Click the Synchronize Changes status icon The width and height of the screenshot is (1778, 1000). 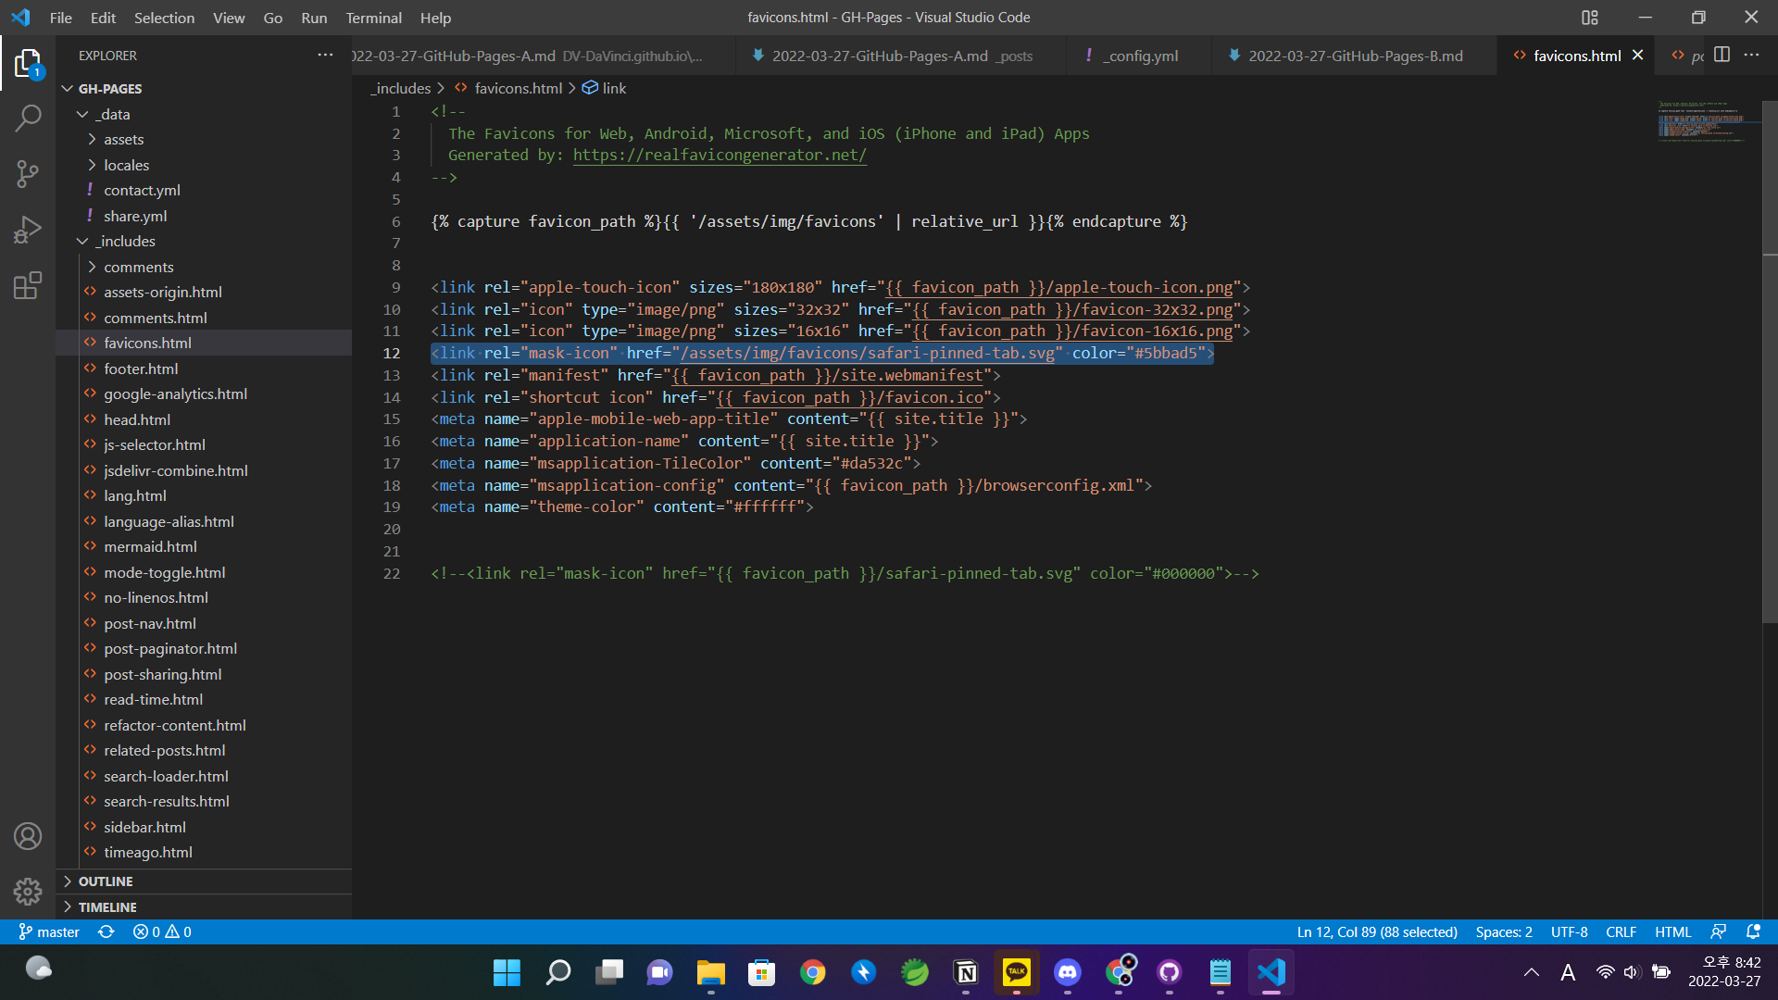point(106,931)
